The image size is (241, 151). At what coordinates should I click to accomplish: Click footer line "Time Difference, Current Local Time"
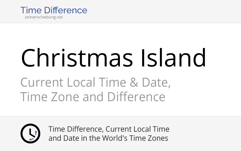pos(109,129)
